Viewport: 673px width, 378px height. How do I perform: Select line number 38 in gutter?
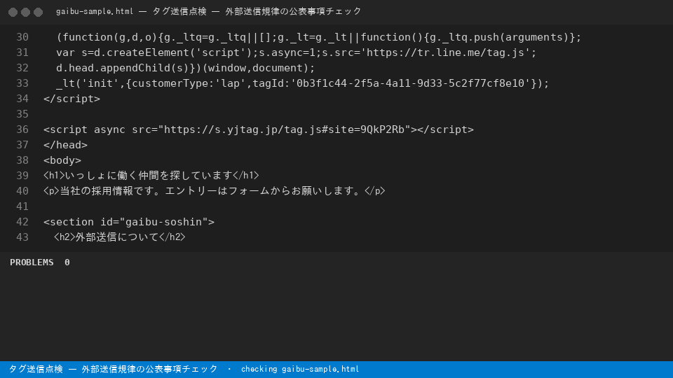click(22, 160)
